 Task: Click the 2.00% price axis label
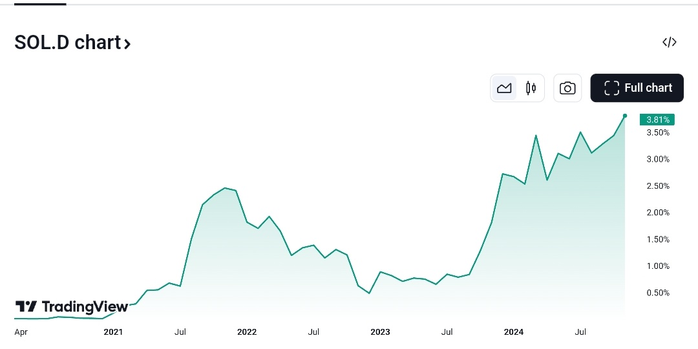coord(657,213)
